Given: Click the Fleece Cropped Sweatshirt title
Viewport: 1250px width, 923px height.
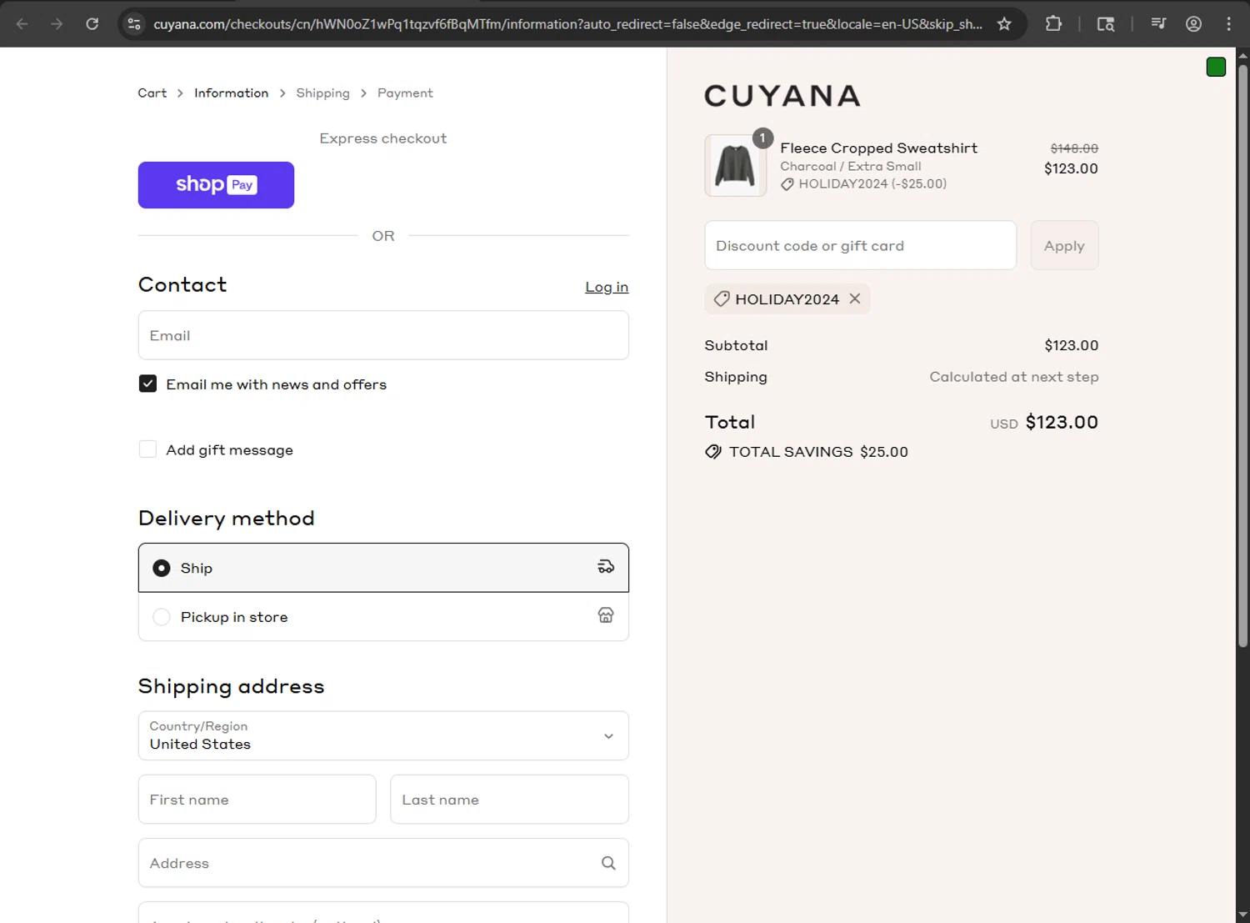Looking at the screenshot, I should [x=878, y=148].
